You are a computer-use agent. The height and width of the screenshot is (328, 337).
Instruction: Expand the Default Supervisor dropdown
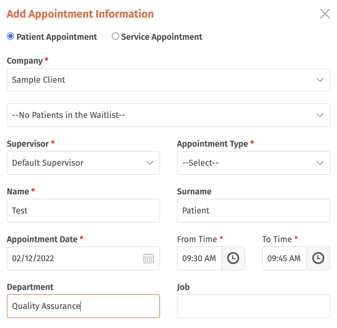(x=83, y=163)
